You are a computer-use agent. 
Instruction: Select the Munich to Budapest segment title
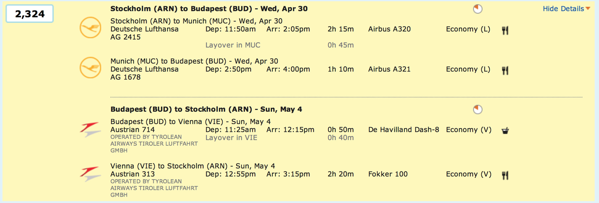tap(194, 61)
